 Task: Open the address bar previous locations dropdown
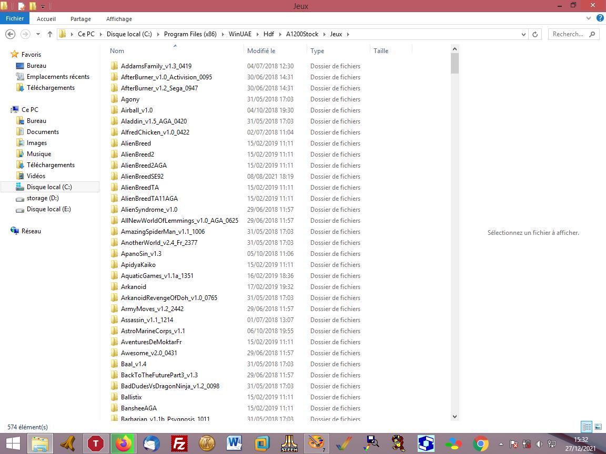(523, 34)
